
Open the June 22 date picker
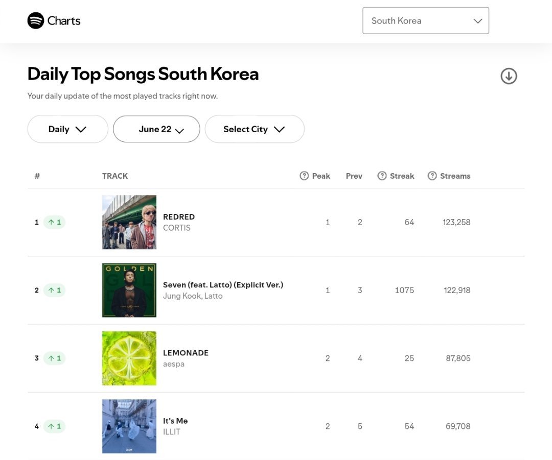pyautogui.click(x=156, y=129)
